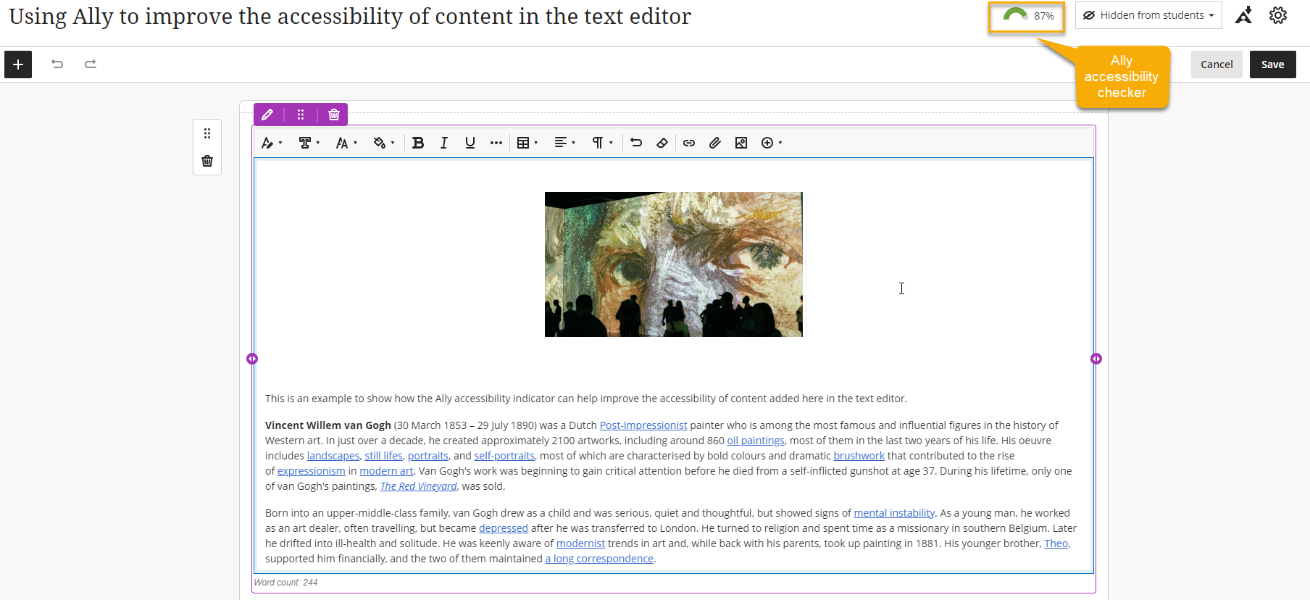This screenshot has height=600, width=1310.
Task: Undo the last document change
Action: 57,64
